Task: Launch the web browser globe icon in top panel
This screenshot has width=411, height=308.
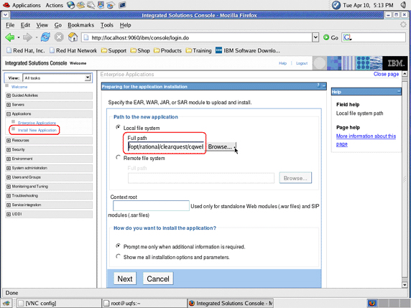Action: click(x=70, y=5)
